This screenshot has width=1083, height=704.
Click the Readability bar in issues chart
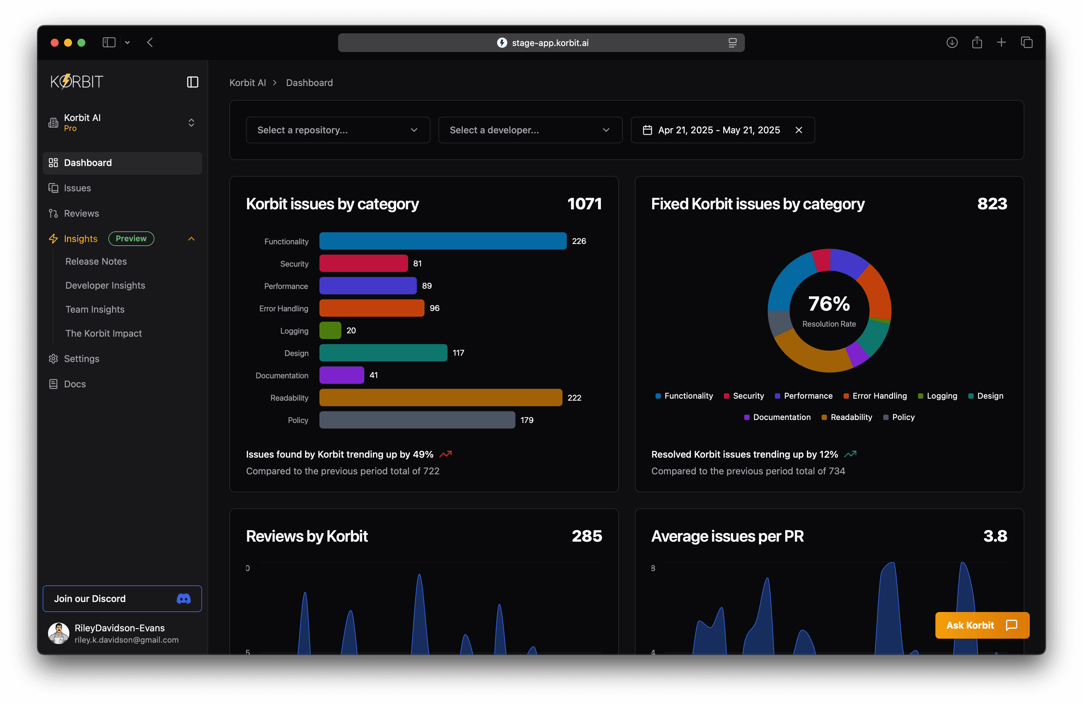point(440,397)
